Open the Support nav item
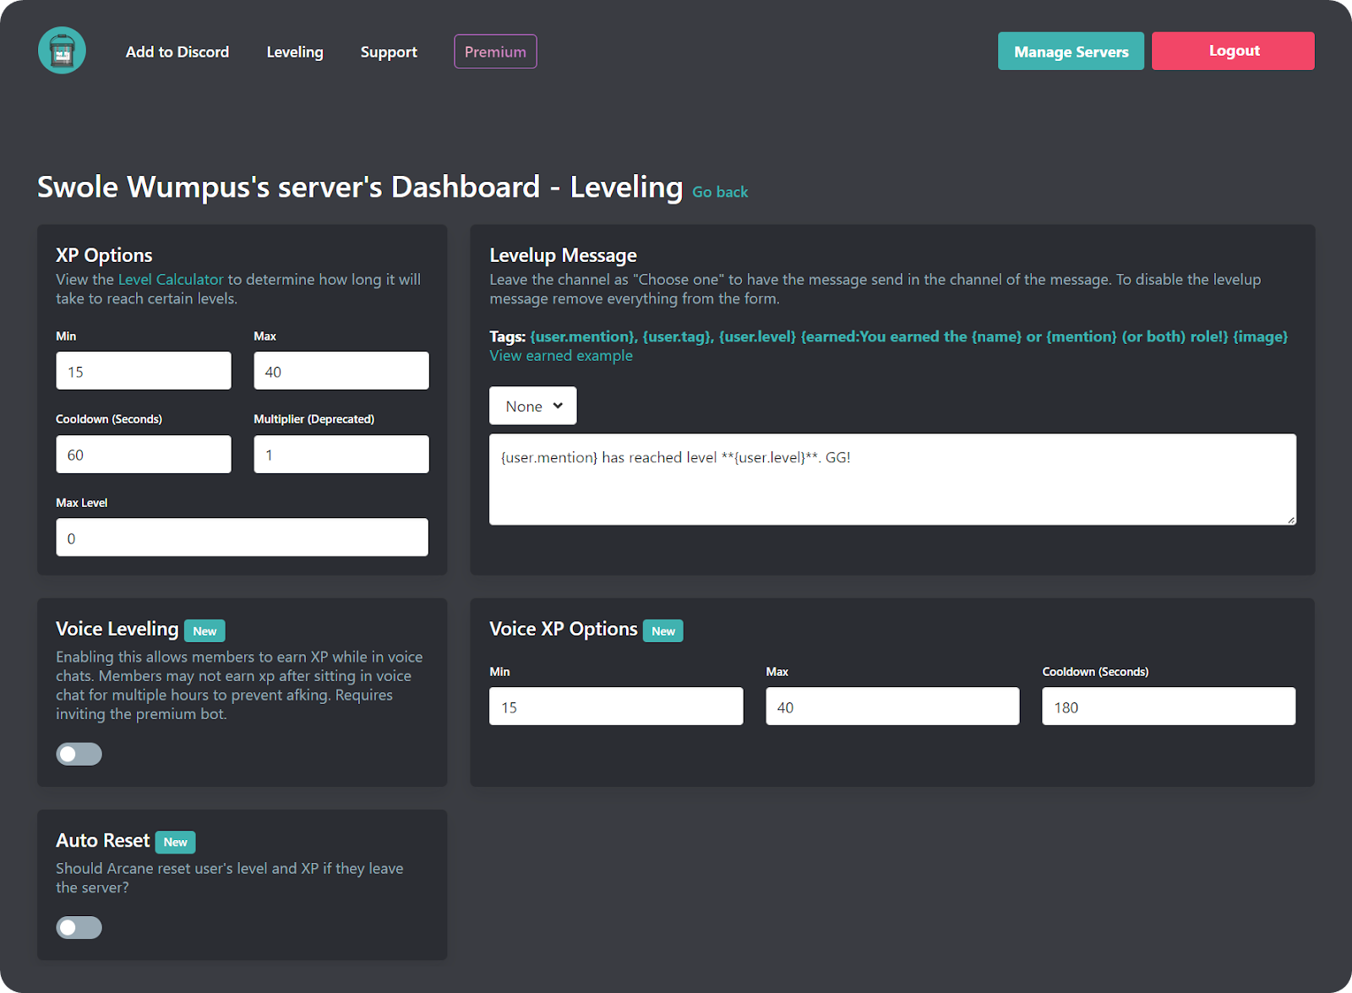This screenshot has width=1352, height=993. tap(389, 52)
